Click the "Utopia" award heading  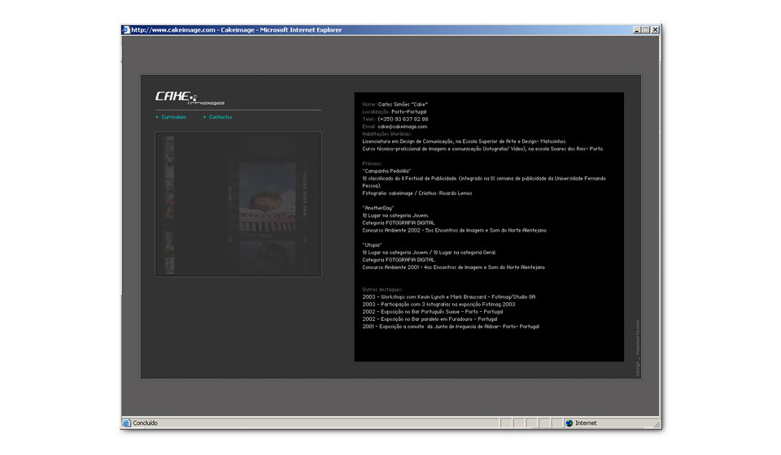pos(372,245)
